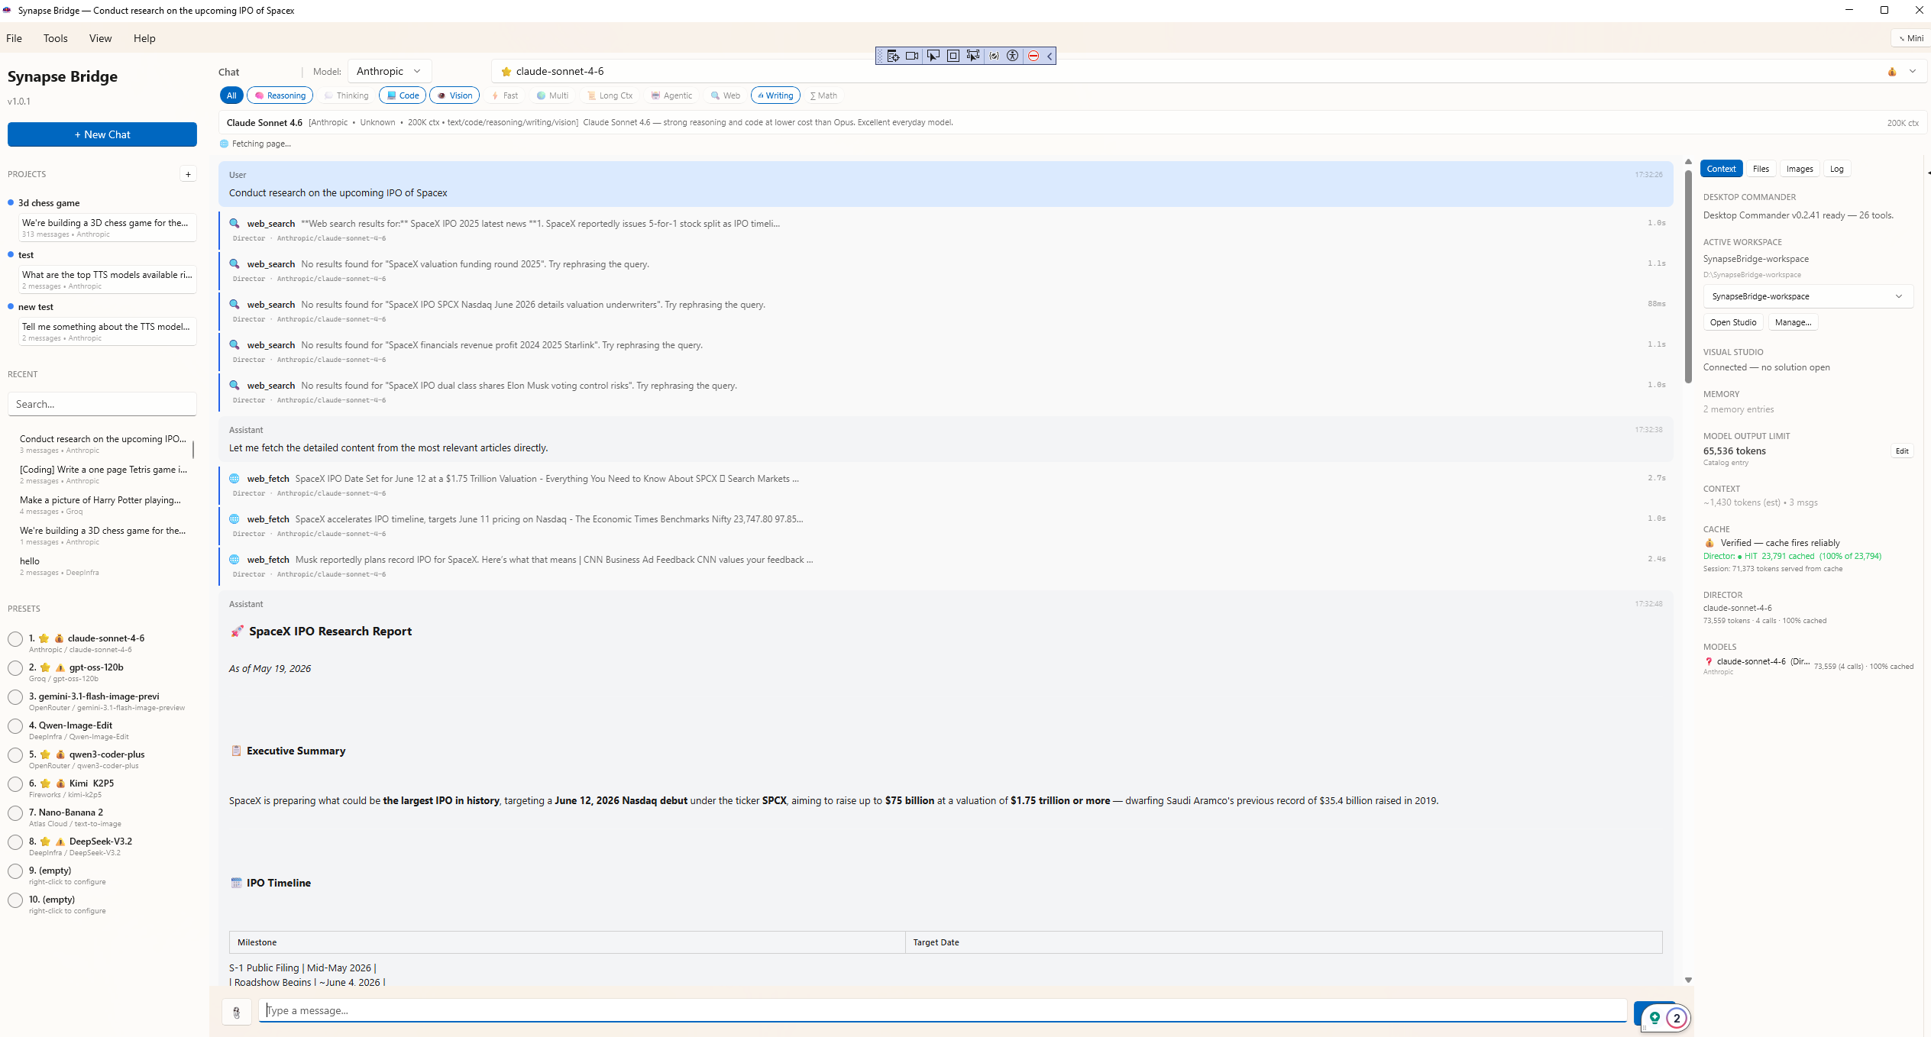Screen dimensions: 1931x1037
Task: Open the View menu
Action: 100,38
